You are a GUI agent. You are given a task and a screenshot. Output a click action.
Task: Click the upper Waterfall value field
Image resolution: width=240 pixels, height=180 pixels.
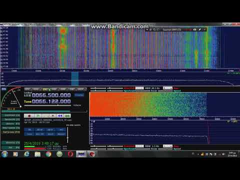coord(139,88)
